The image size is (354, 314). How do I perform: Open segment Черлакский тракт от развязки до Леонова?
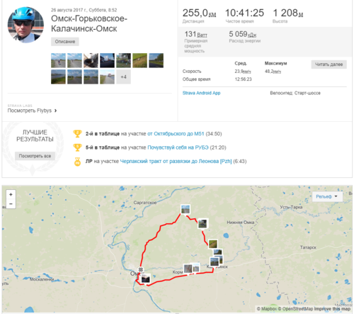(x=176, y=162)
